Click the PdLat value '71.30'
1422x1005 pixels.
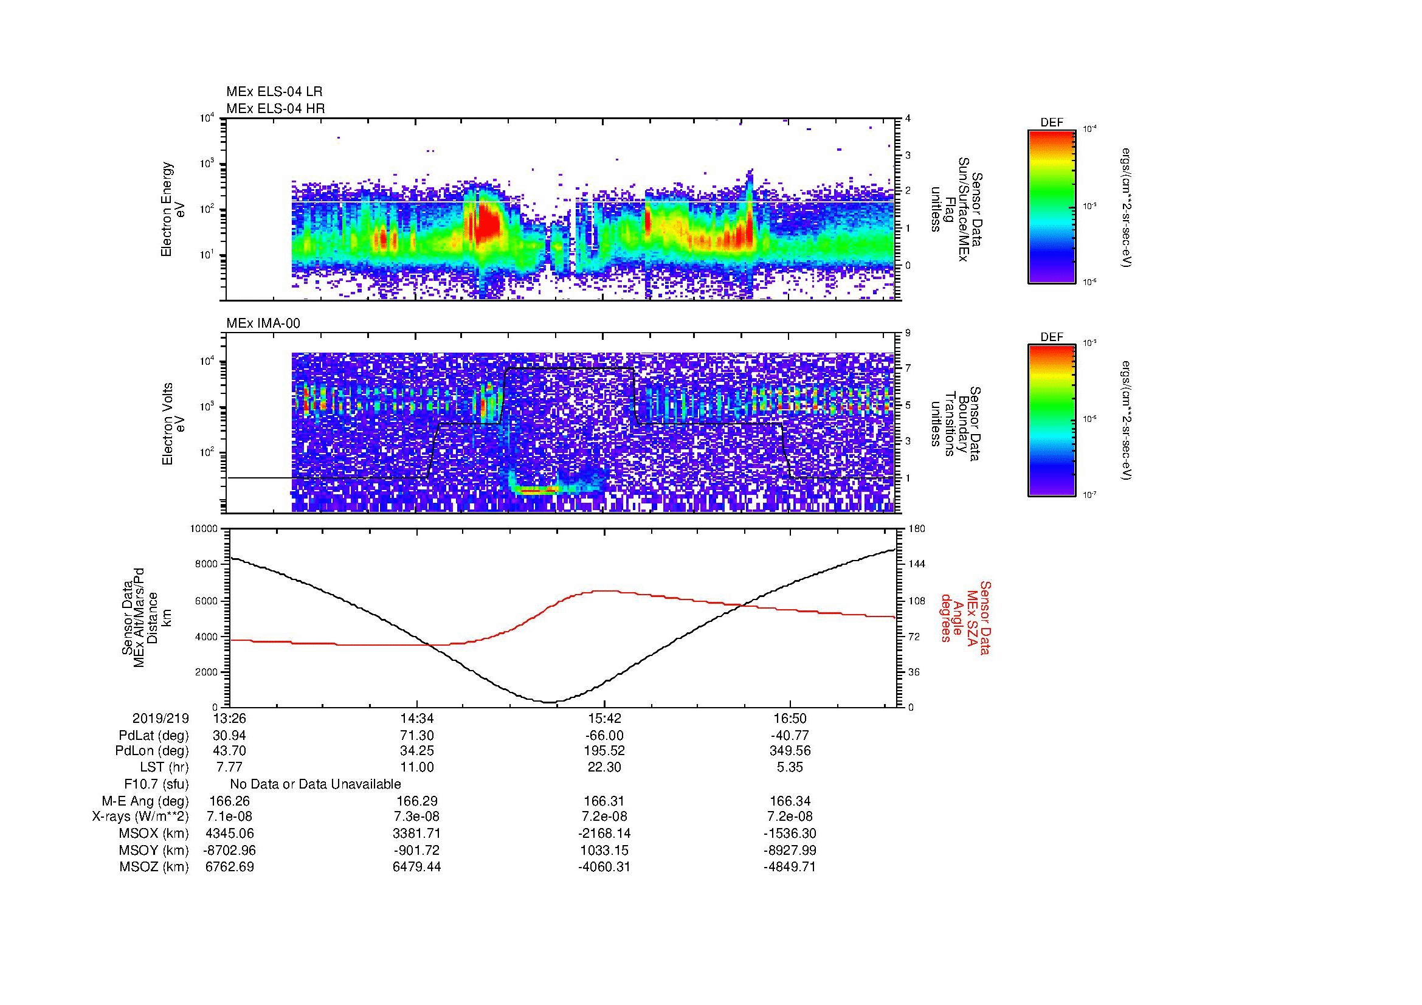[x=417, y=736]
